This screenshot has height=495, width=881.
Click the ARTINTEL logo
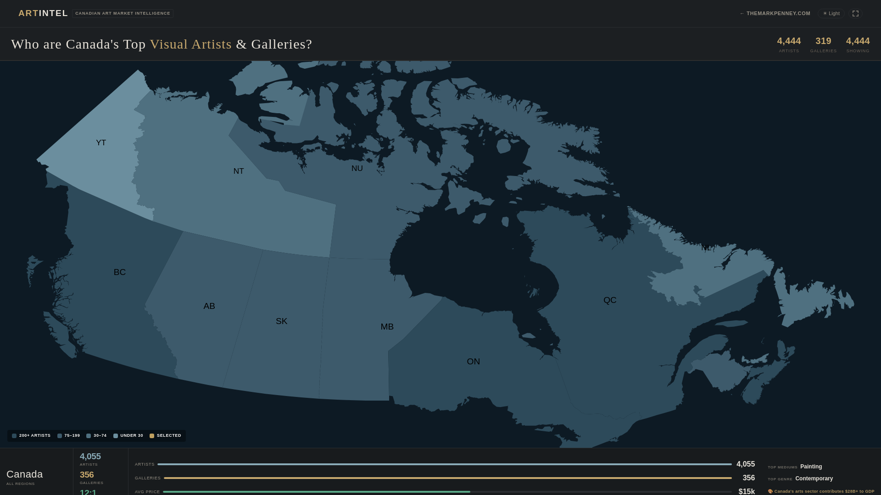[x=43, y=13]
